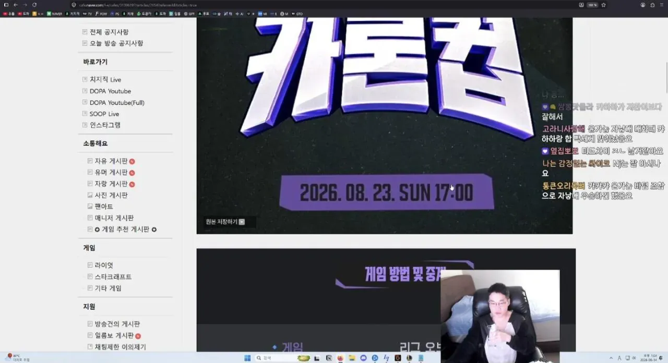Open the taskbar clock and date
Viewport: 668px width, 363px height.
click(648, 358)
